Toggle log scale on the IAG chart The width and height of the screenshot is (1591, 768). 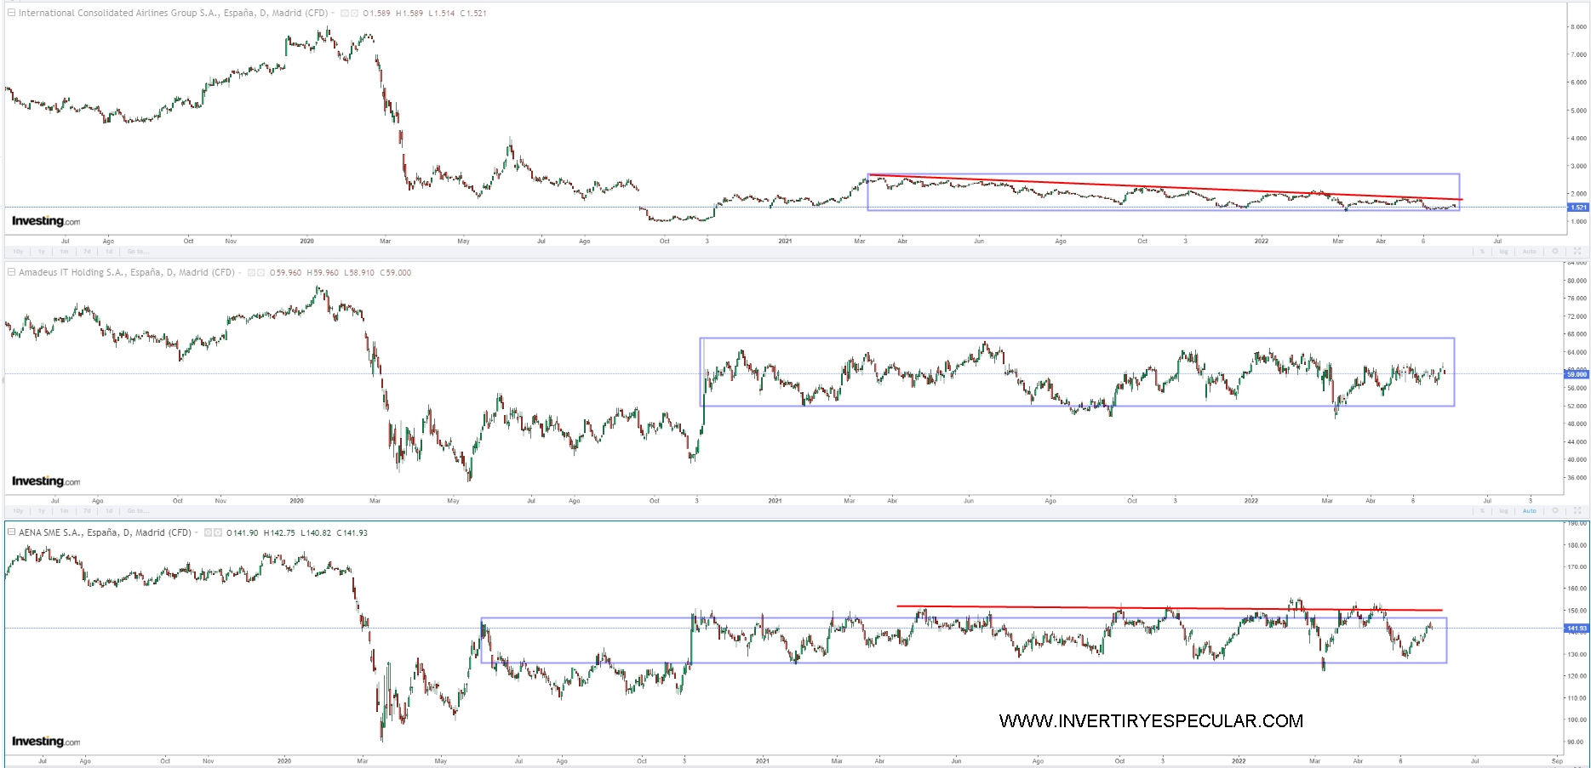pyautogui.click(x=1504, y=252)
